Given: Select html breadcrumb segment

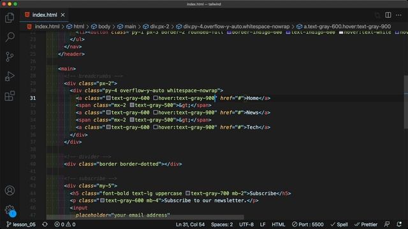Looking at the screenshot, I should 78,27.
